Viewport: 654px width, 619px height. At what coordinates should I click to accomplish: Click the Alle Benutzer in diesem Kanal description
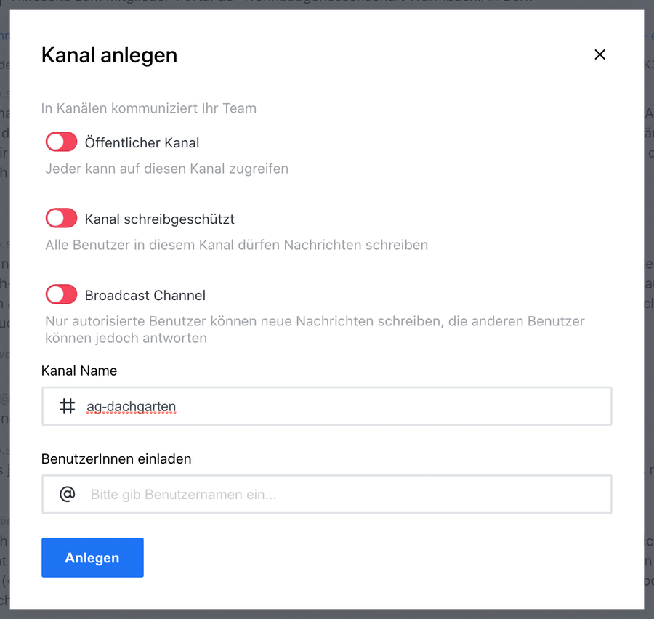236,246
